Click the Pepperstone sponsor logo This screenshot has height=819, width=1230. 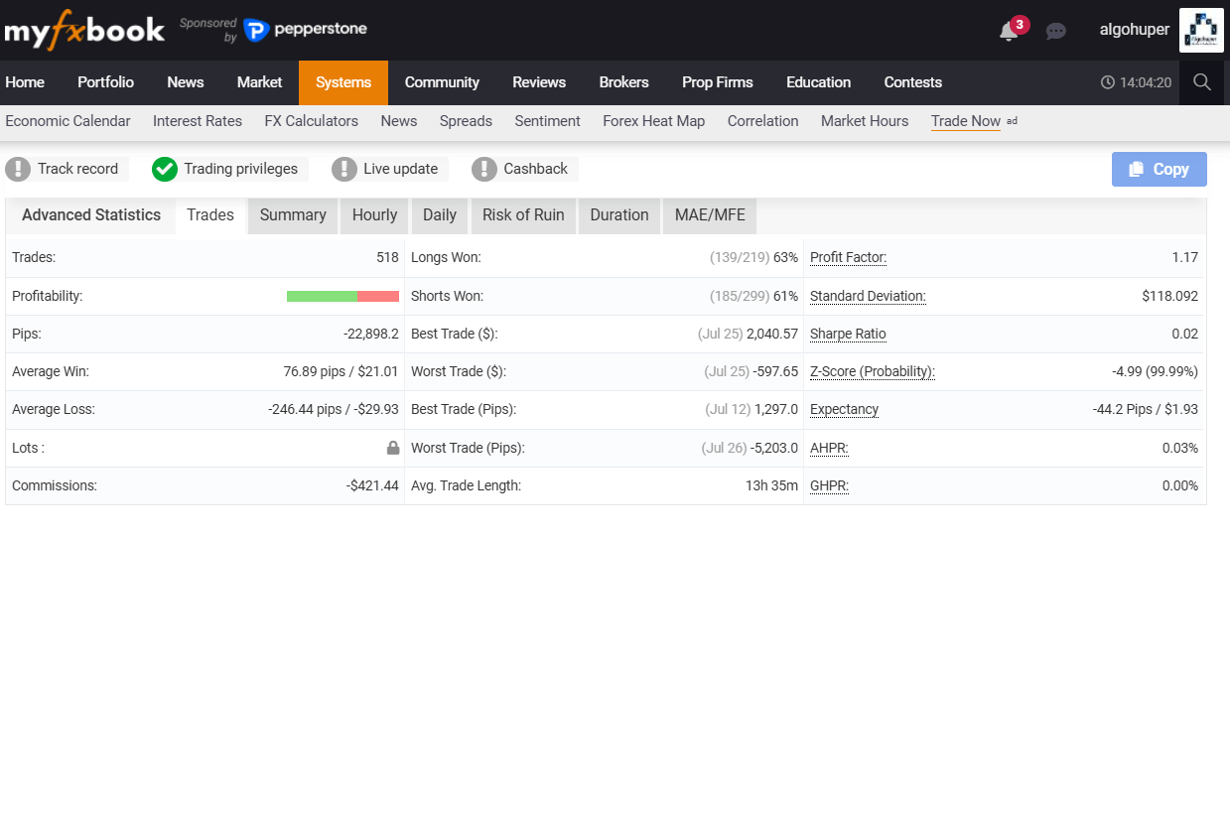(306, 30)
